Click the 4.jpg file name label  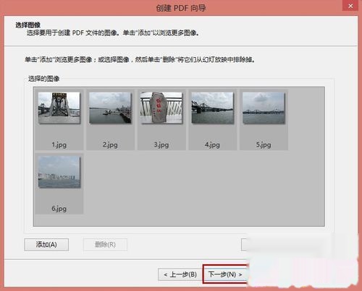click(x=212, y=144)
